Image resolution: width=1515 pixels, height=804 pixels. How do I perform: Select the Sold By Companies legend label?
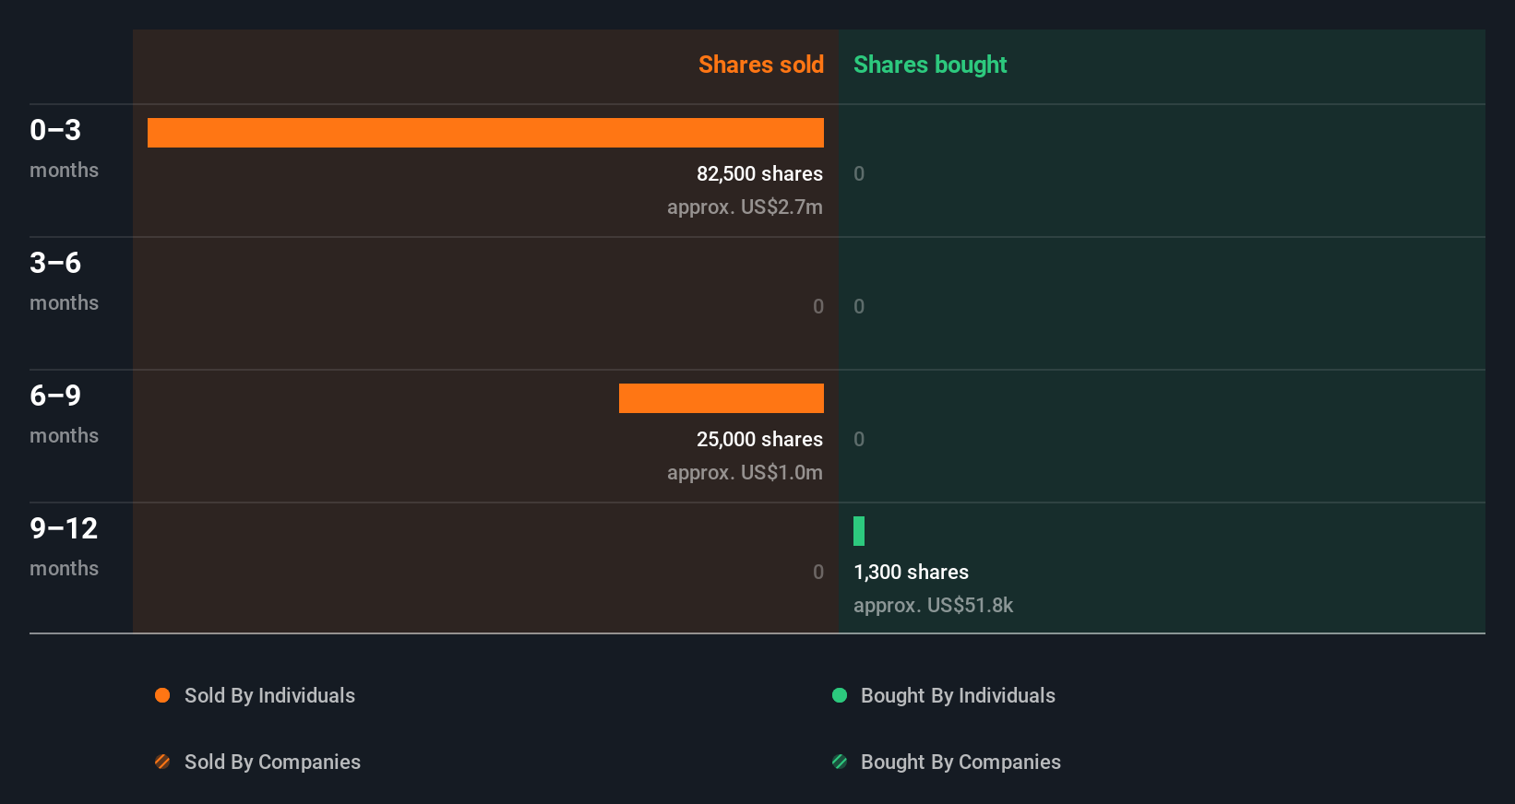tap(272, 763)
